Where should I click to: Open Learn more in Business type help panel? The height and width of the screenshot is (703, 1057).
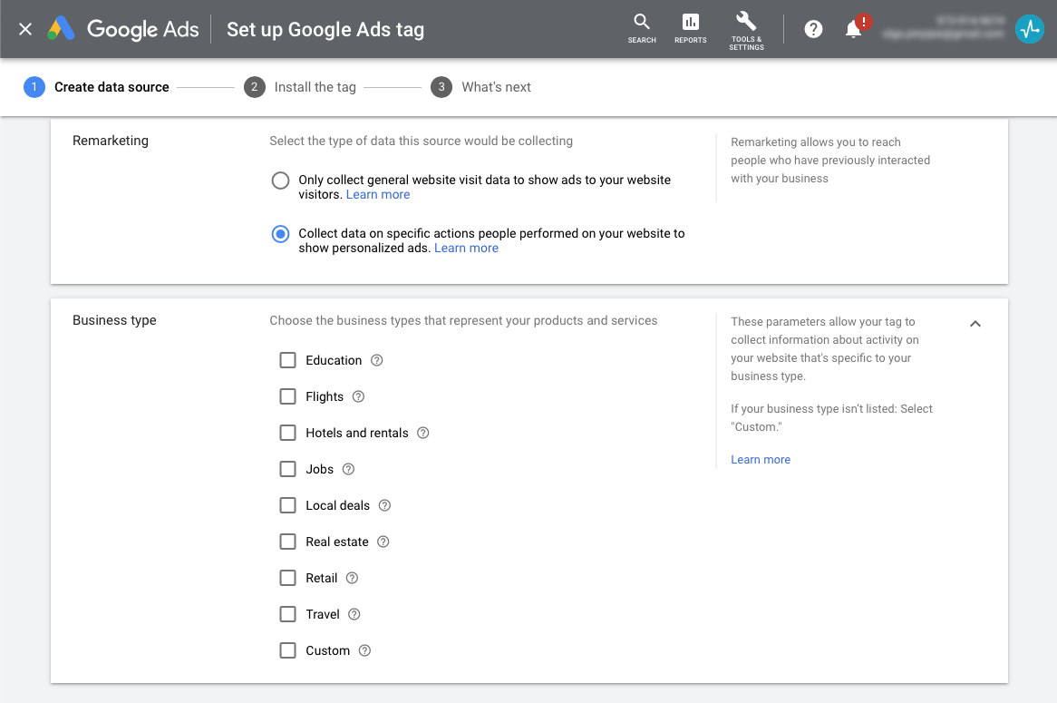(761, 460)
